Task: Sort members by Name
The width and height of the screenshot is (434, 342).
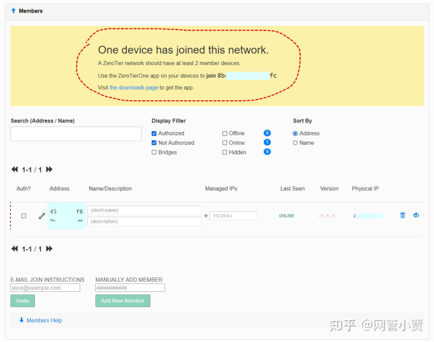Action: (295, 143)
